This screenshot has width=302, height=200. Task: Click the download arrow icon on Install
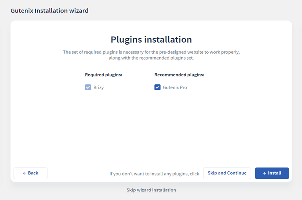coord(265,173)
